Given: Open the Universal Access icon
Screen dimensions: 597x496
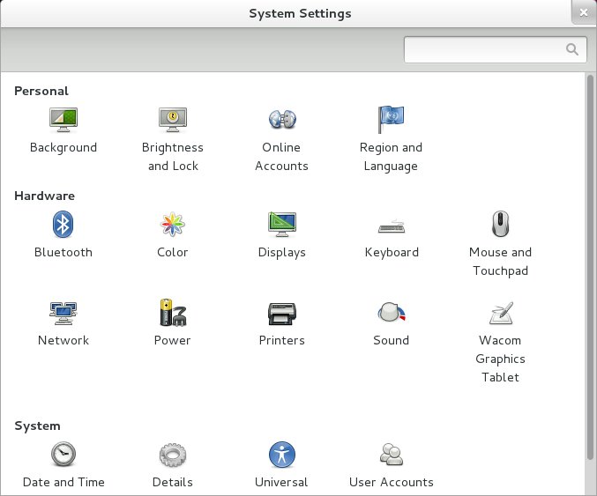Looking at the screenshot, I should pyautogui.click(x=282, y=455).
